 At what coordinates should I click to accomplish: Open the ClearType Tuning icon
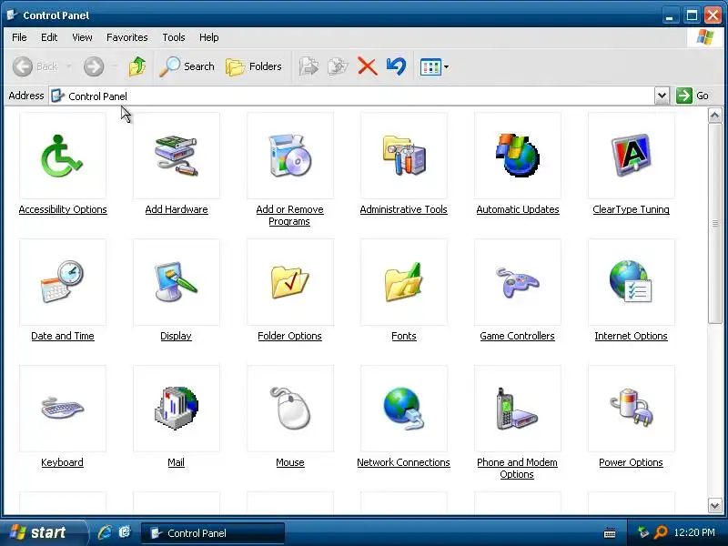[631, 156]
